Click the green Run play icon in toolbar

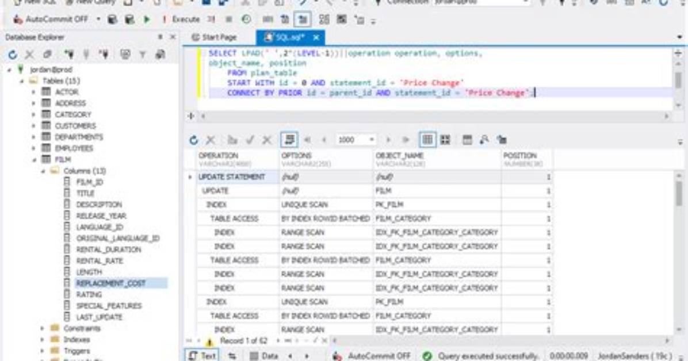[147, 20]
